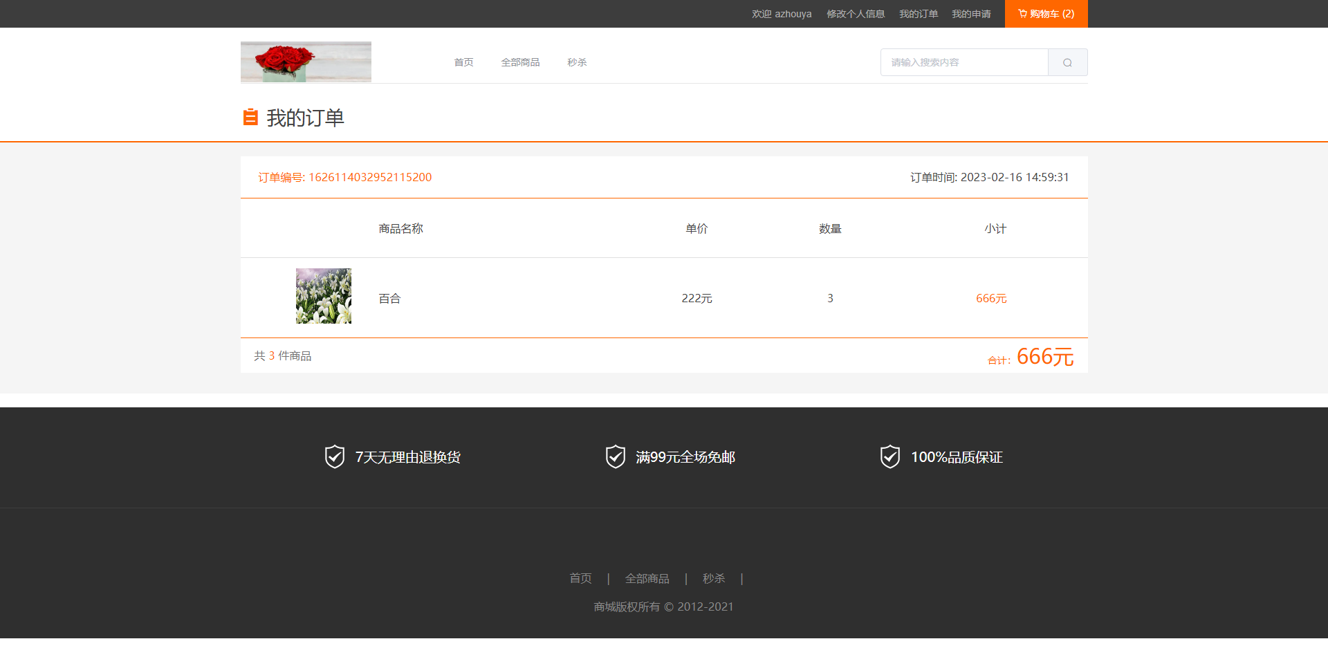Open the lily product thumbnail image
The height and width of the screenshot is (648, 1328).
point(324,296)
